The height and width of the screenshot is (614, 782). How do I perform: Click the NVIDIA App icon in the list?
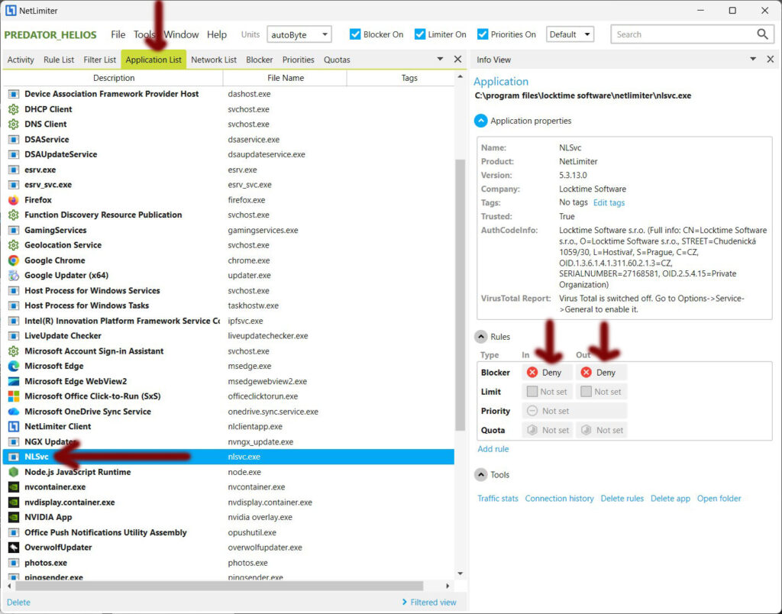[13, 517]
